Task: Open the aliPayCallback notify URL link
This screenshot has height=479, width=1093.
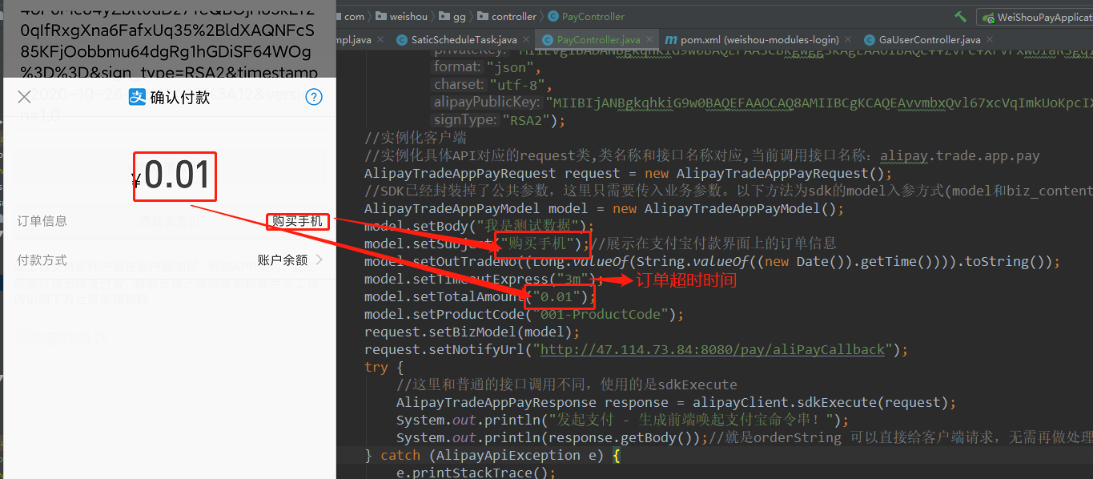Action: point(713,349)
